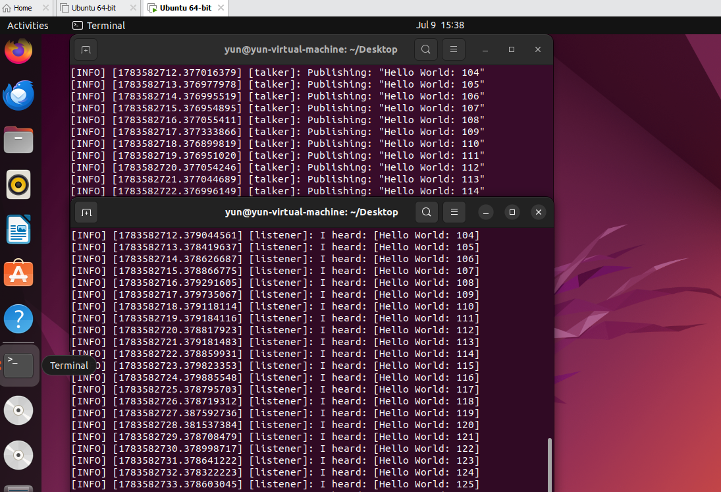Close the inactive Ubuntu 64-bit tab
721x492 pixels.
[133, 8]
